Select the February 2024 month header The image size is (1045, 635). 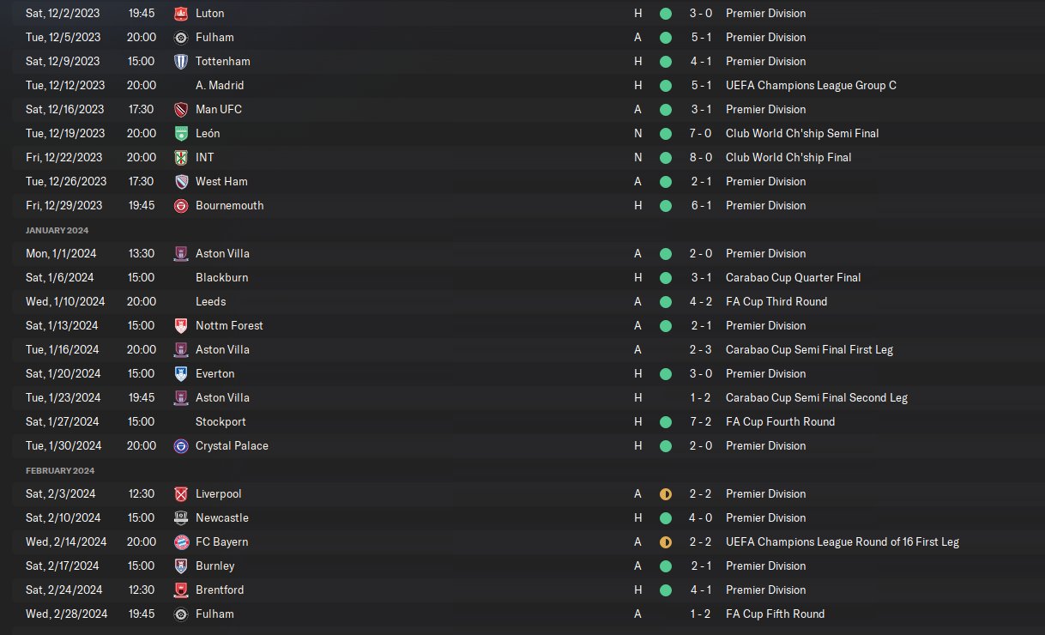60,470
